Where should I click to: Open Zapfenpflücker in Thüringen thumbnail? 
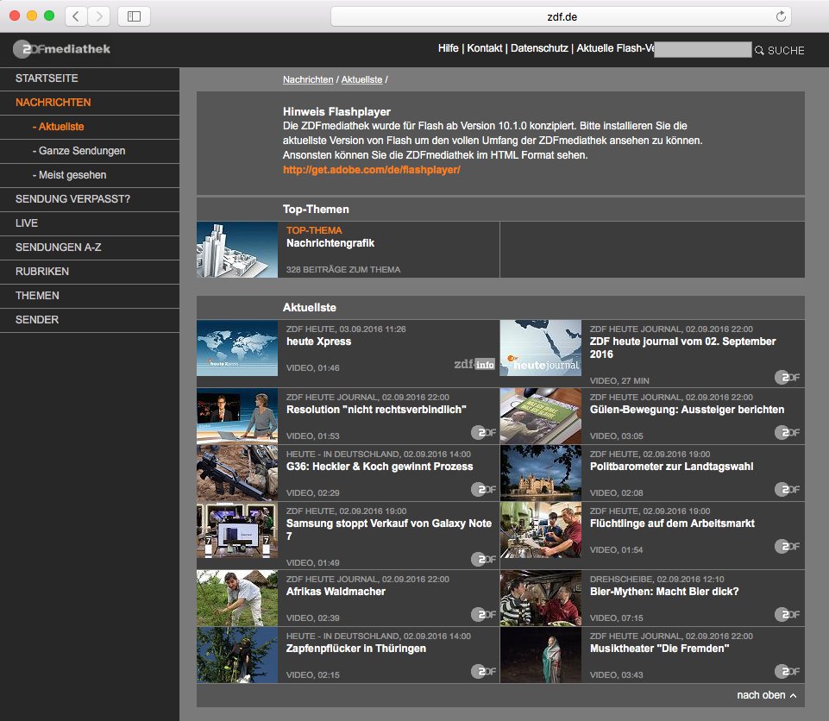[237, 655]
